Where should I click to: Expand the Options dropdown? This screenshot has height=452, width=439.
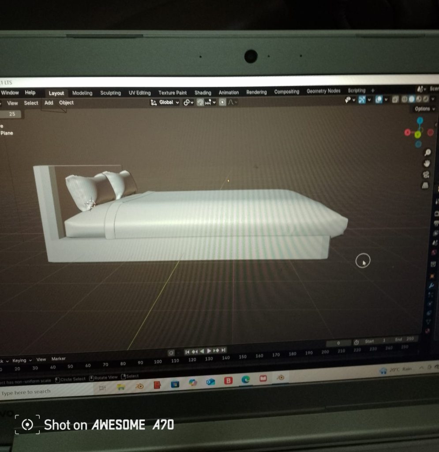coord(424,109)
